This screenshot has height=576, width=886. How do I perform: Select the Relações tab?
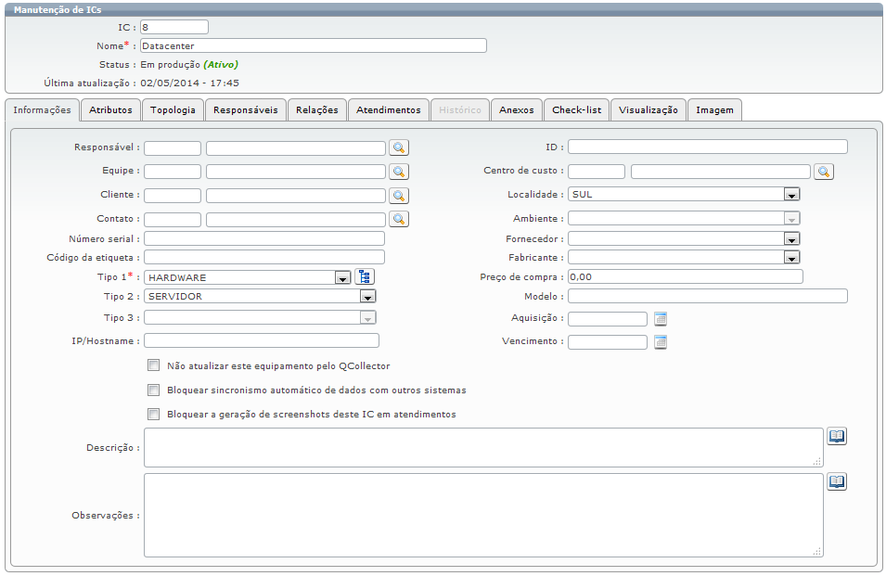[x=317, y=110]
